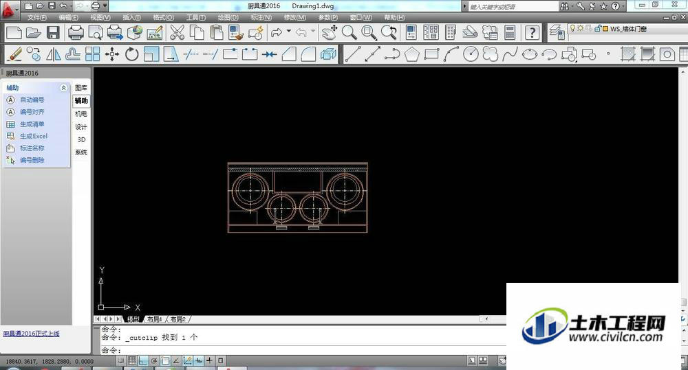This screenshot has width=688, height=370.
Task: Toggle Object Snap in status bar
Action: pos(165,361)
